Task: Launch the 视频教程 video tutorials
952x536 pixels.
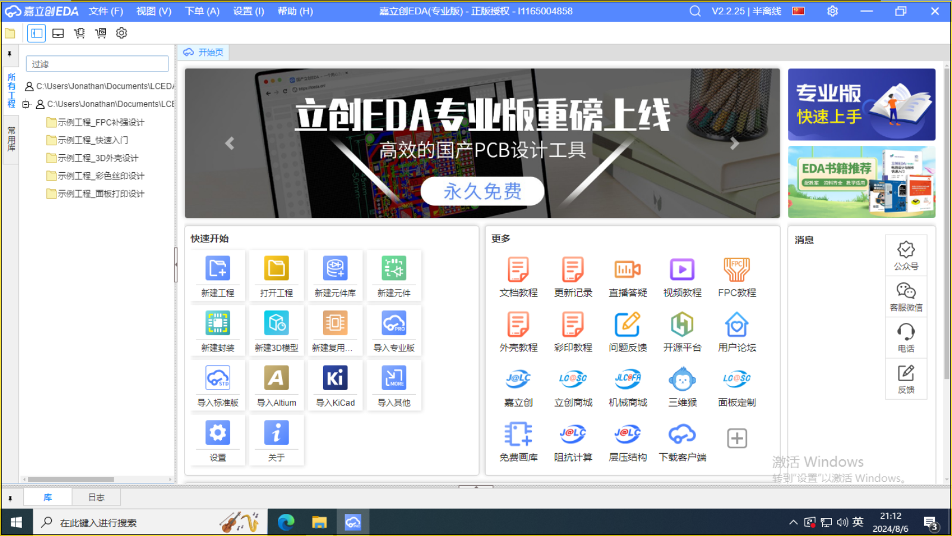Action: point(682,270)
